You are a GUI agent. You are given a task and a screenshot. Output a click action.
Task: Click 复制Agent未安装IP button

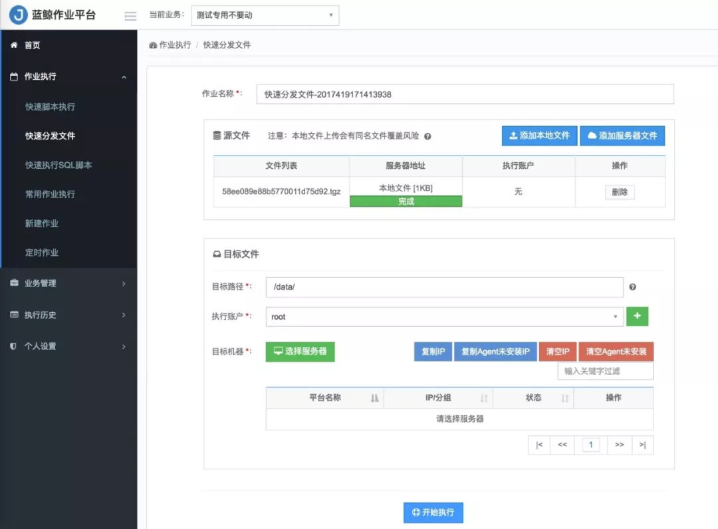tap(495, 352)
